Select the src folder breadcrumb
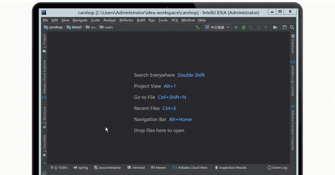 point(91,27)
